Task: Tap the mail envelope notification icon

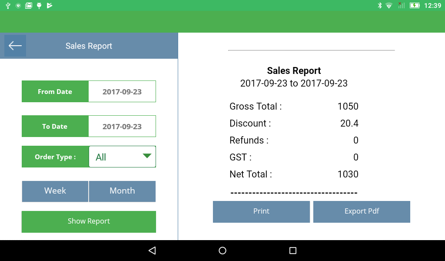Action: coord(29,6)
